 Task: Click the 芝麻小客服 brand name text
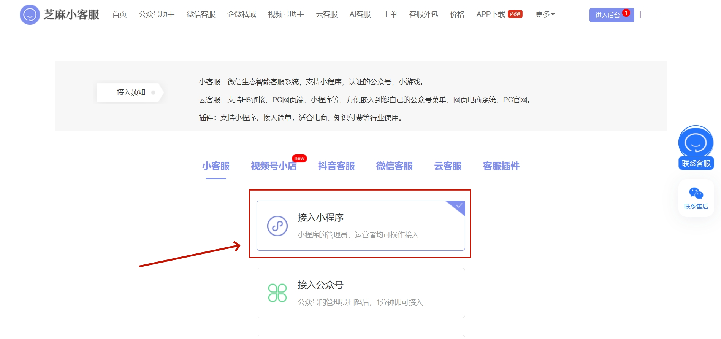71,14
